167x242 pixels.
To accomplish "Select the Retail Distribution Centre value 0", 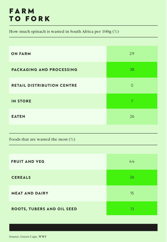I will (132, 85).
